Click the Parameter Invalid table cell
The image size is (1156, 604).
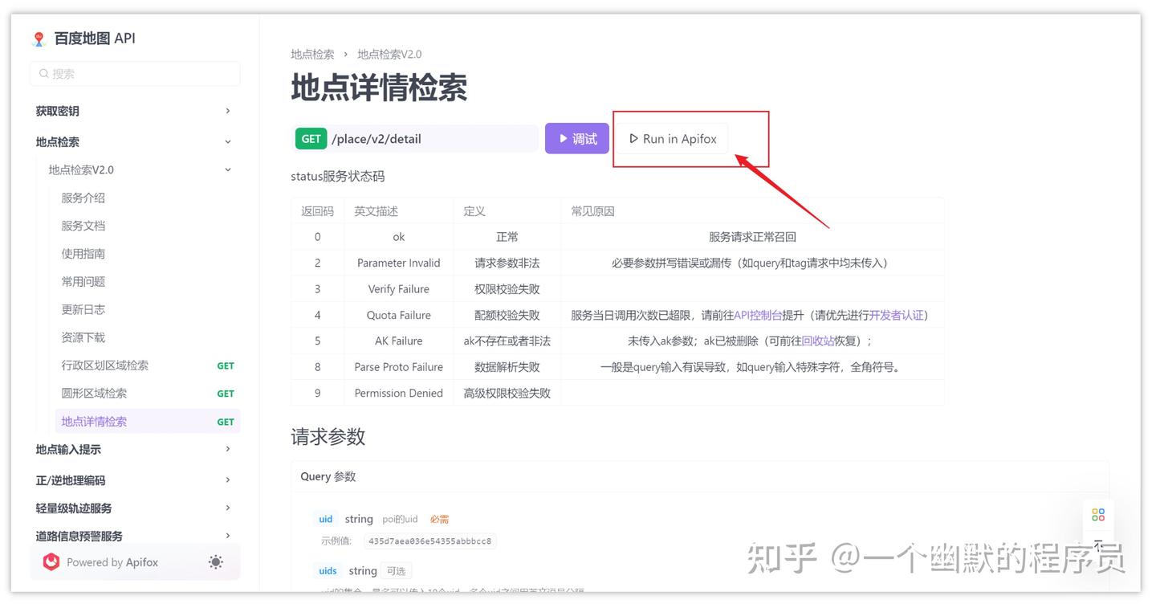(x=399, y=263)
